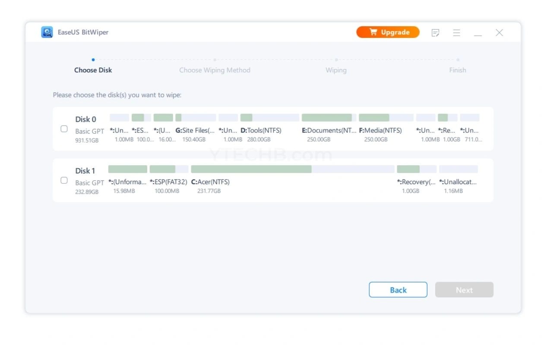Open the hamburger menu icon
Screen dimensions: 544x345
click(x=456, y=33)
